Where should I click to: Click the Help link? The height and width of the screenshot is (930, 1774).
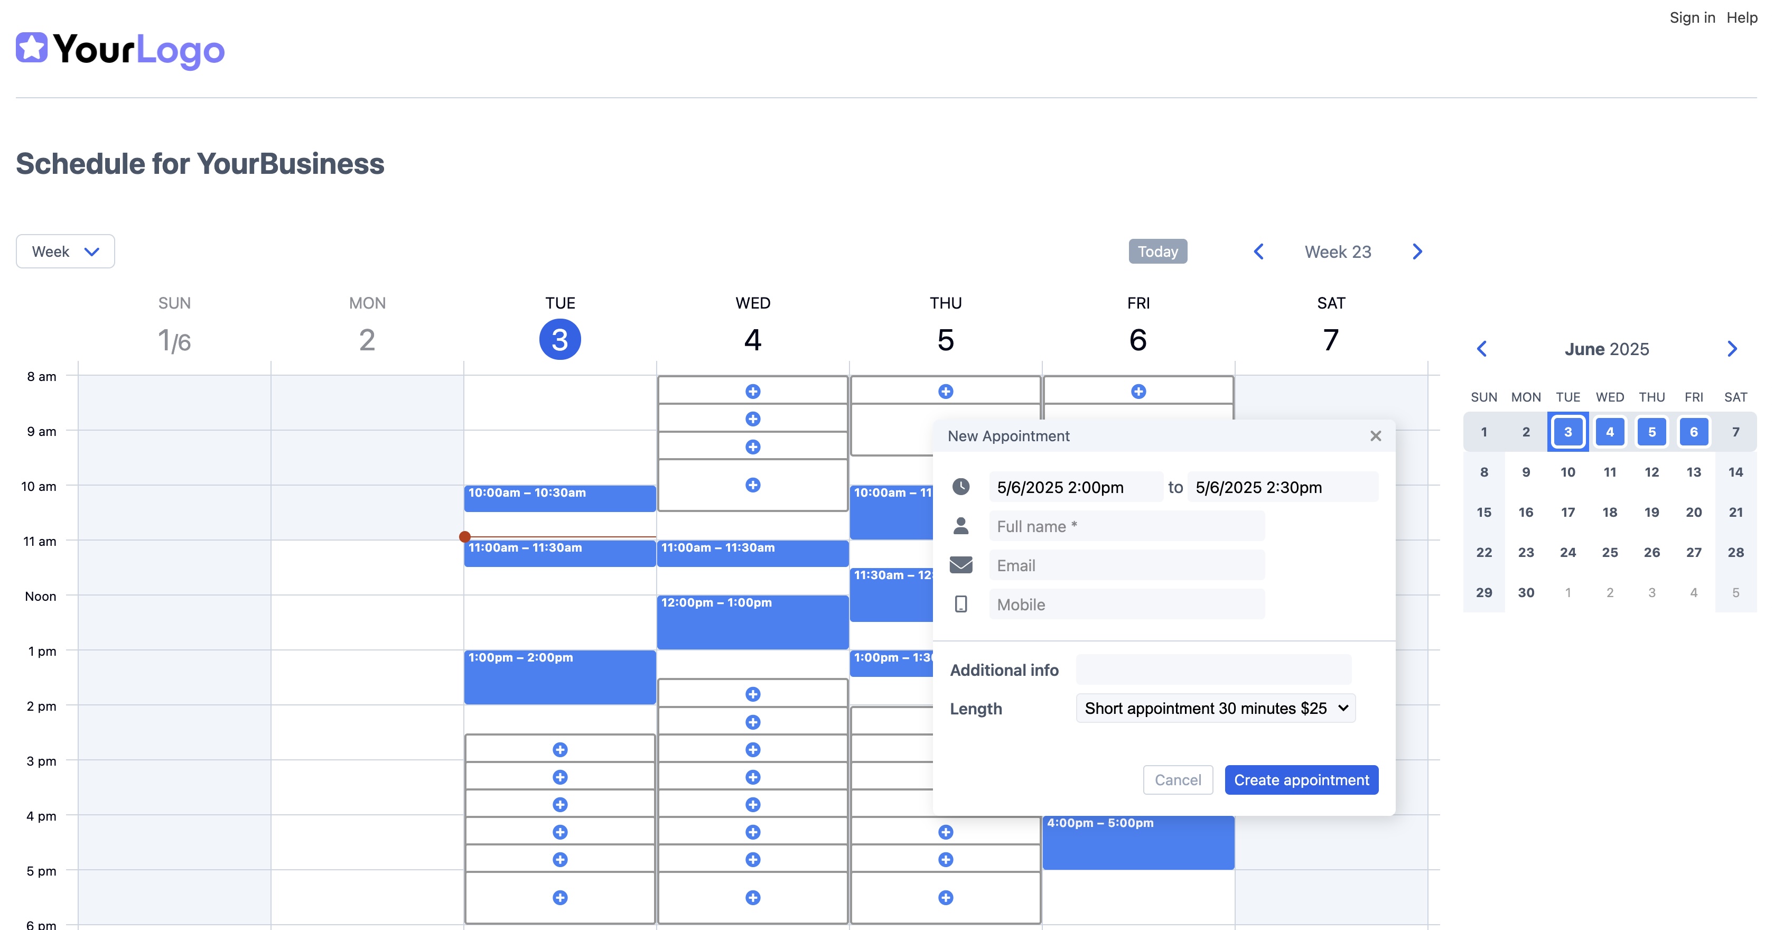click(1744, 17)
